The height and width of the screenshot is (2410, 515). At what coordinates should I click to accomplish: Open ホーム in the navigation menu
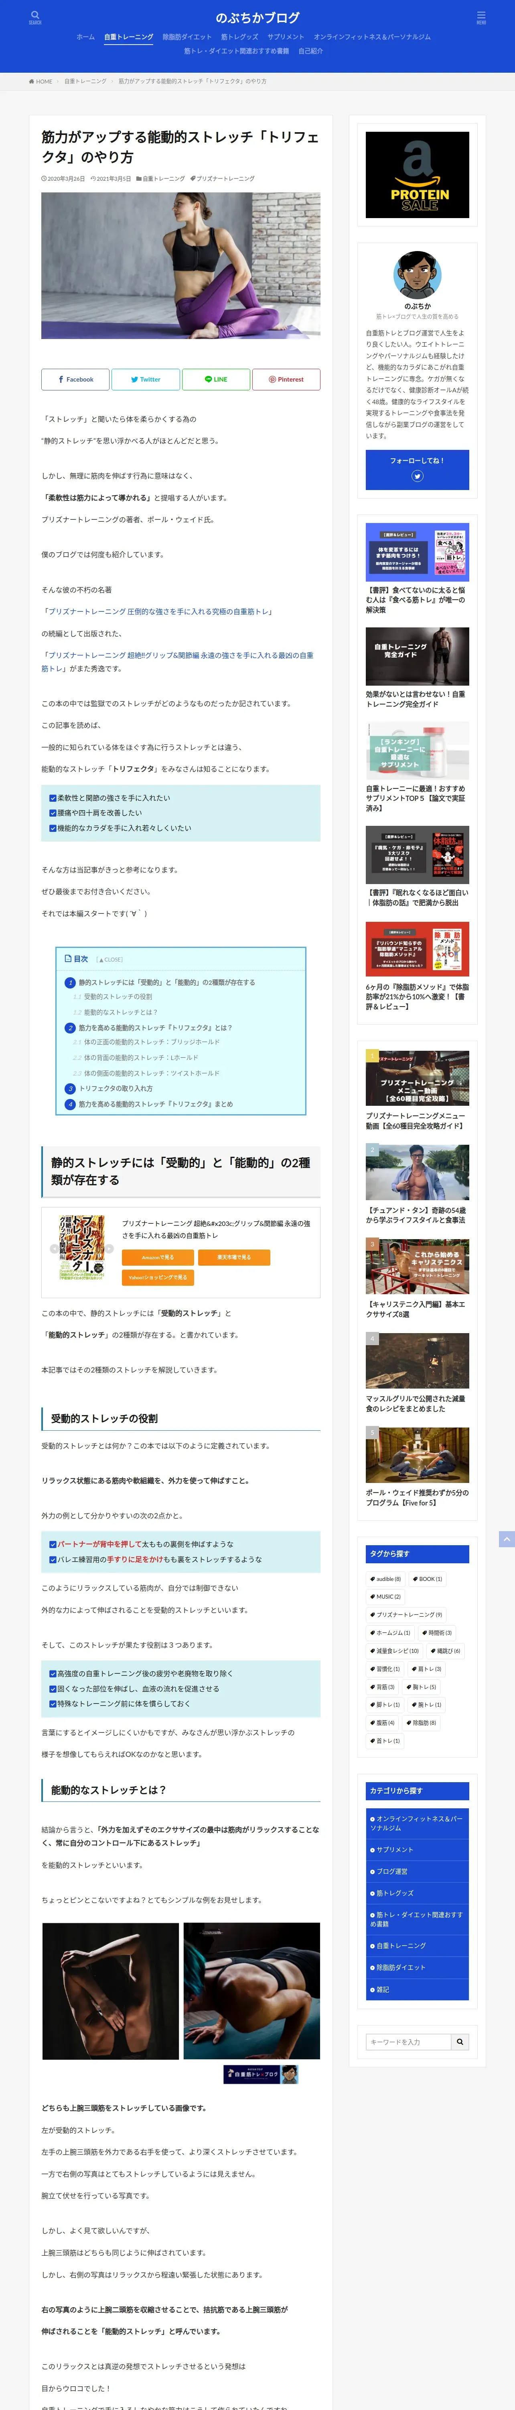(85, 37)
